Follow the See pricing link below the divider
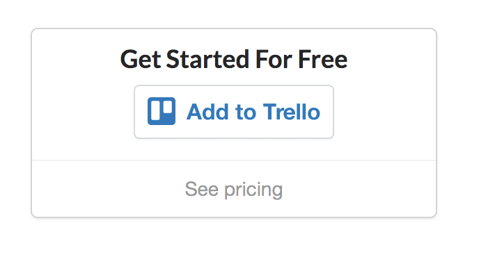This screenshot has width=479, height=257. [234, 190]
